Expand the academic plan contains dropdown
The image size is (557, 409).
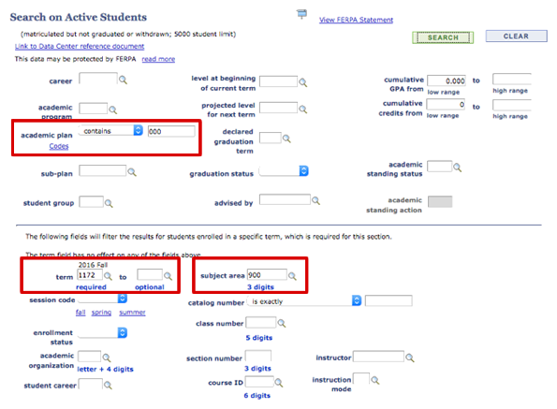pos(110,131)
